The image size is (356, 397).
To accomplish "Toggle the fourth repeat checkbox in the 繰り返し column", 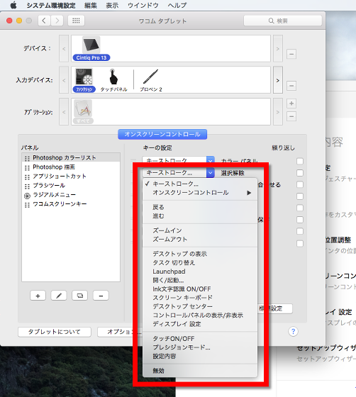I will click(300, 196).
